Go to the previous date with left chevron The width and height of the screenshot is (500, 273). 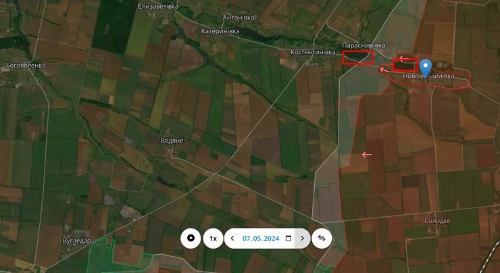[232, 239]
